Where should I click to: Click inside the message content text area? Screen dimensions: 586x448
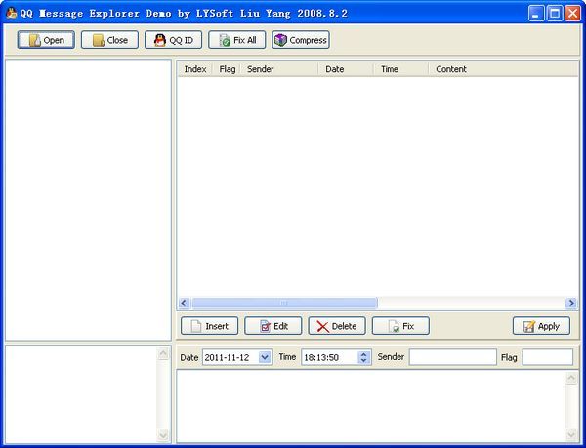click(371, 407)
